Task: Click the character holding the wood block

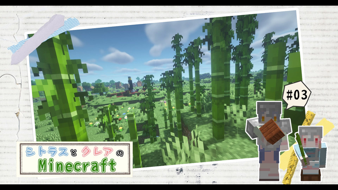Action: pyautogui.click(x=269, y=141)
